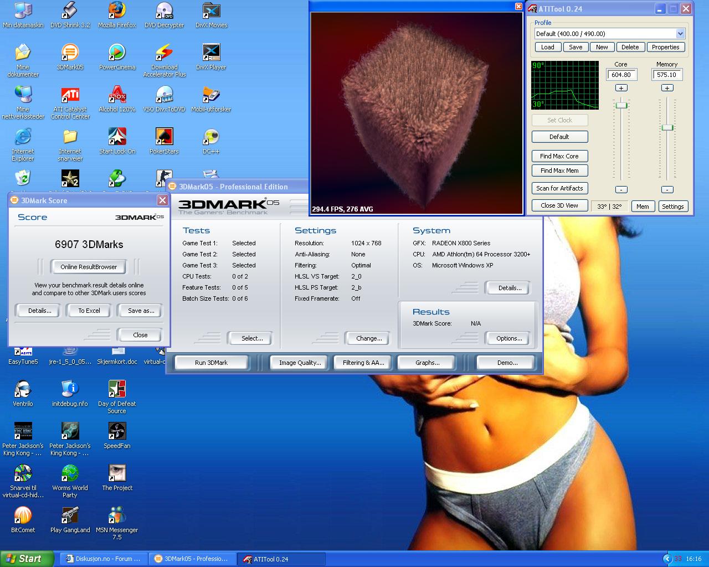Select the Start Lock On shortcut
Viewport: 709px width, 567px height.
[x=117, y=141]
